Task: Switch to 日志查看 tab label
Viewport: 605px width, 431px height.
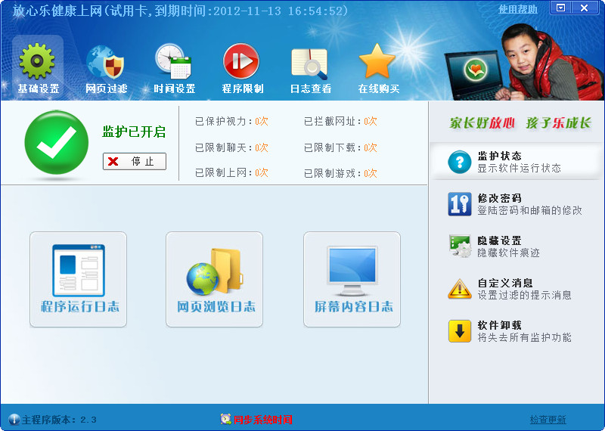Action: (x=311, y=88)
